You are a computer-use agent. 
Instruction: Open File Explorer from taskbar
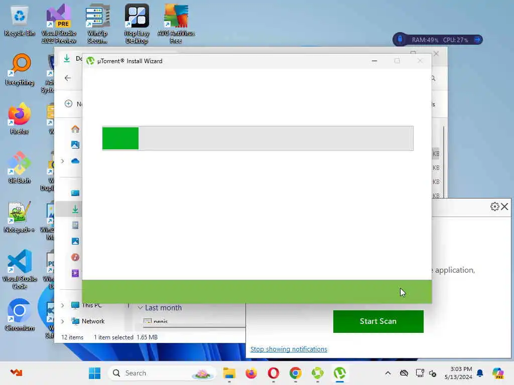(x=229, y=373)
